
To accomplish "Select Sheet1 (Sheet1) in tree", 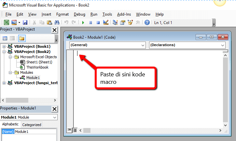I will [x=39, y=62].
